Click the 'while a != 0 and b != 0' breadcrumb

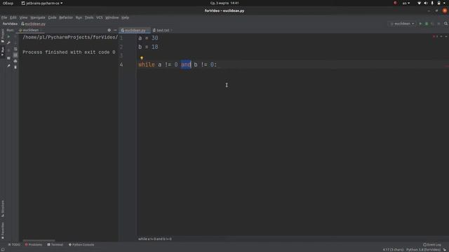(155, 239)
